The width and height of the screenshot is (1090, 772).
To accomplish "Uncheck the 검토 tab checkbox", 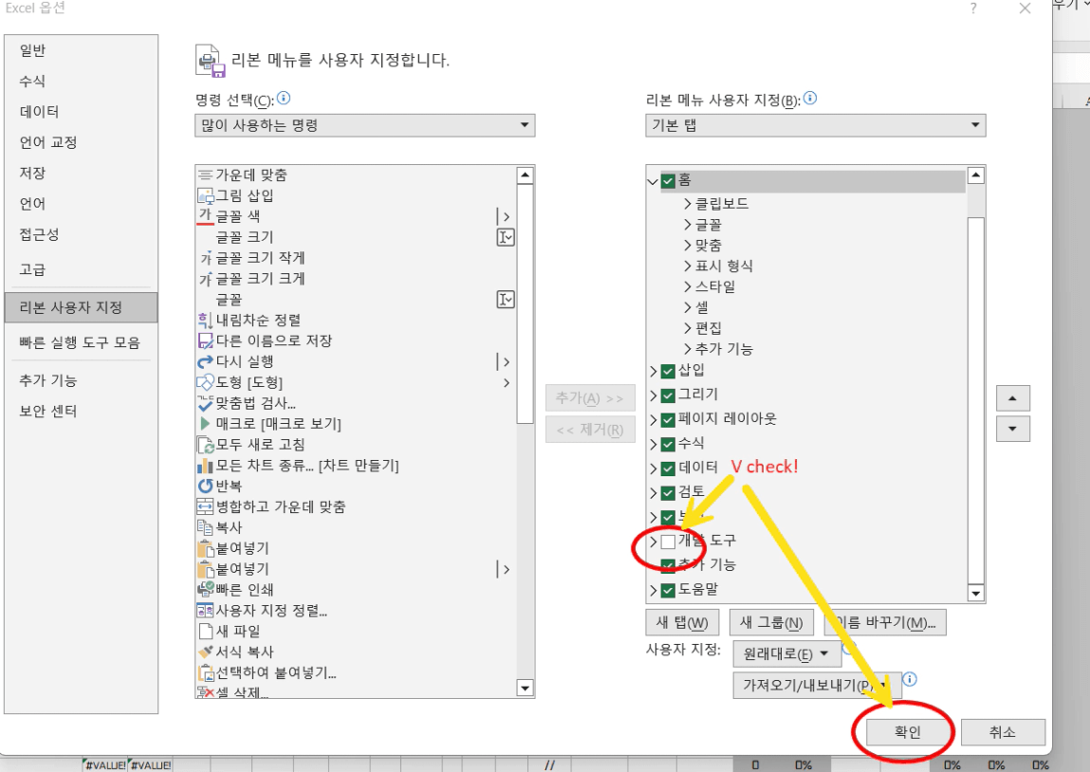I will 668,492.
